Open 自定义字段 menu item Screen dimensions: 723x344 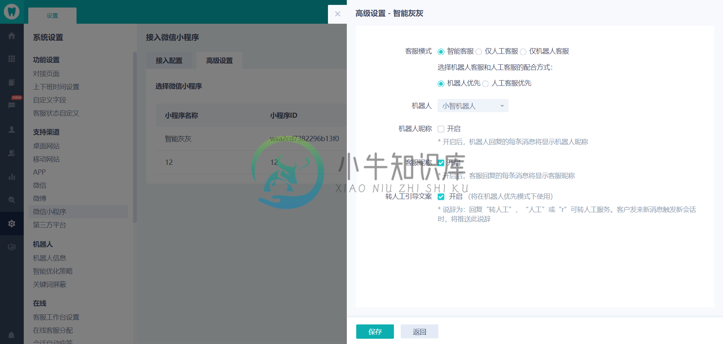(x=49, y=100)
